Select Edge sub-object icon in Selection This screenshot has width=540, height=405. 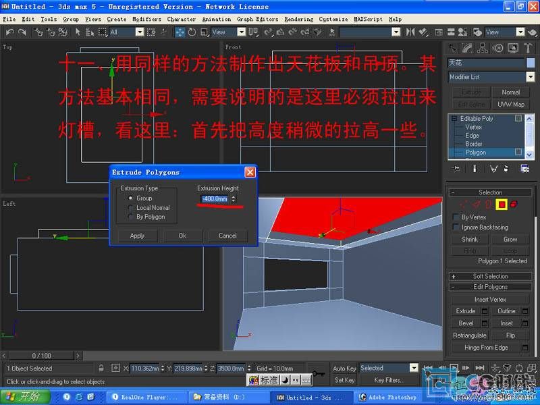[477, 205]
